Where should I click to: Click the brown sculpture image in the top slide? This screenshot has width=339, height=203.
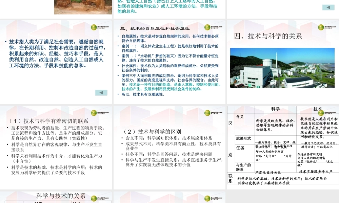click(x=83, y=7)
